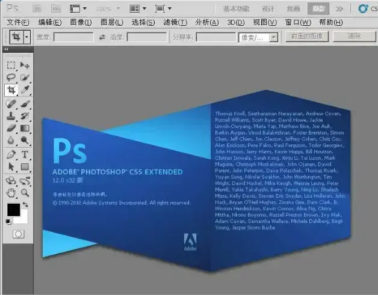Screen dimensions: 378x295
Task: Open the 图层(L) menu
Action: coord(112,22)
